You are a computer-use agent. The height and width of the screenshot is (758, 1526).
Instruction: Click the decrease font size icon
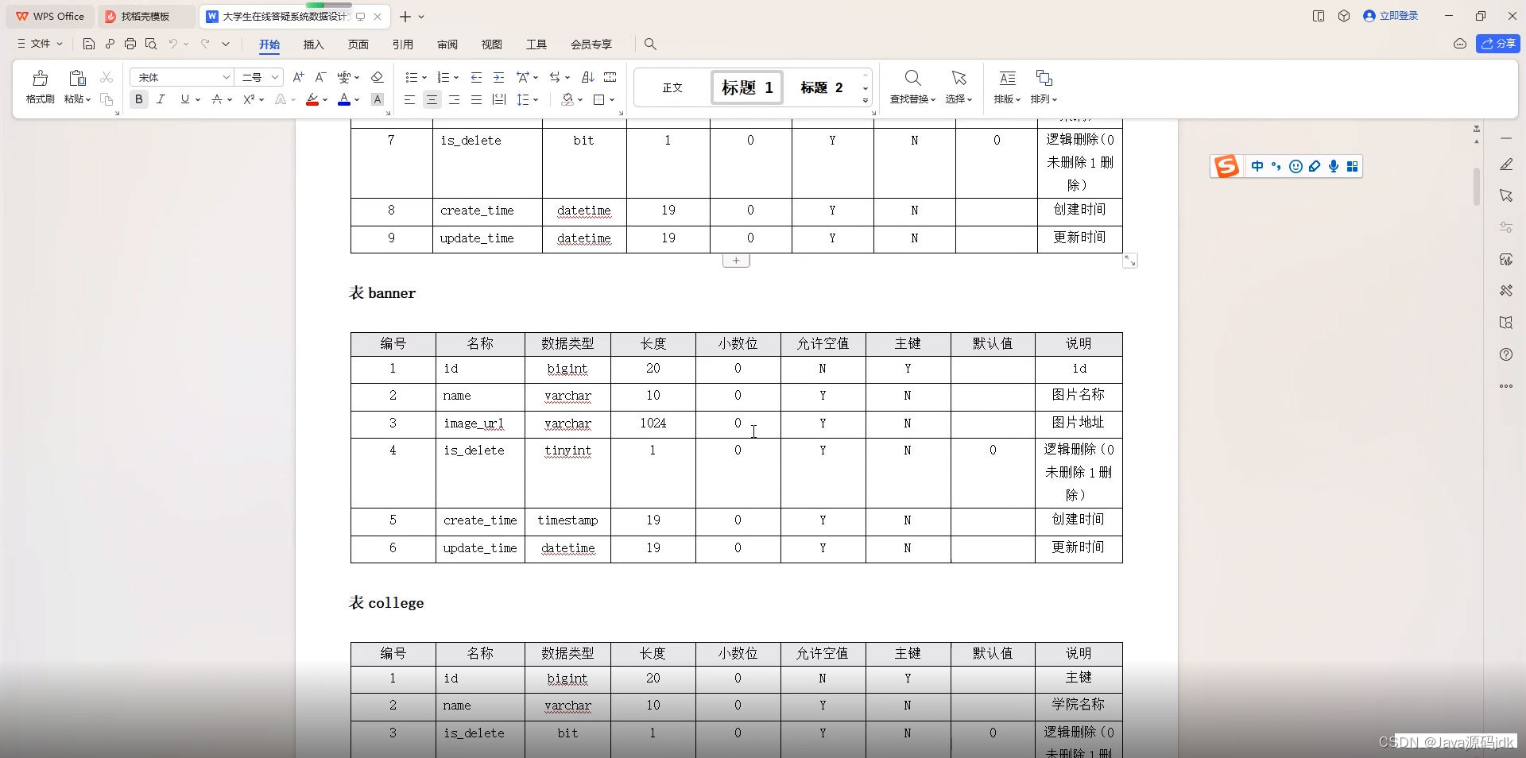320,77
